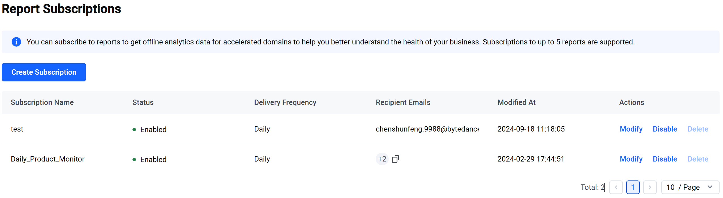The width and height of the screenshot is (723, 198).
Task: Modify the test subscription
Action: pyautogui.click(x=631, y=129)
